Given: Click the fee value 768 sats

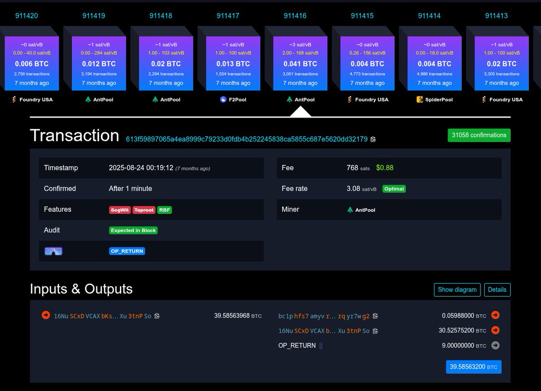Looking at the screenshot, I should point(358,168).
